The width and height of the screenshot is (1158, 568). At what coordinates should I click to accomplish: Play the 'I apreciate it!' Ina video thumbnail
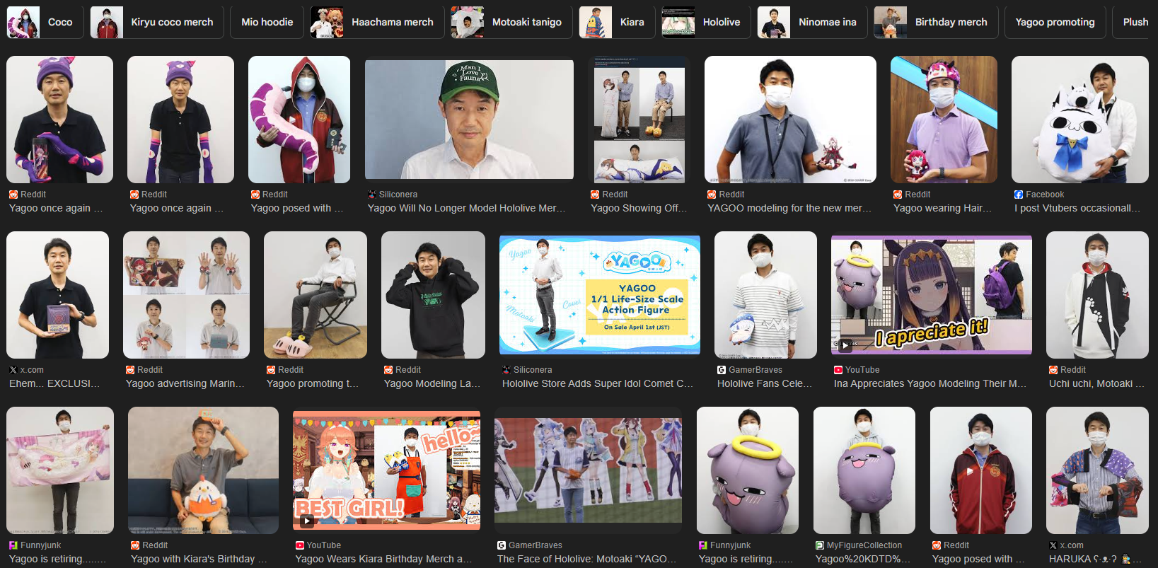pyautogui.click(x=845, y=345)
